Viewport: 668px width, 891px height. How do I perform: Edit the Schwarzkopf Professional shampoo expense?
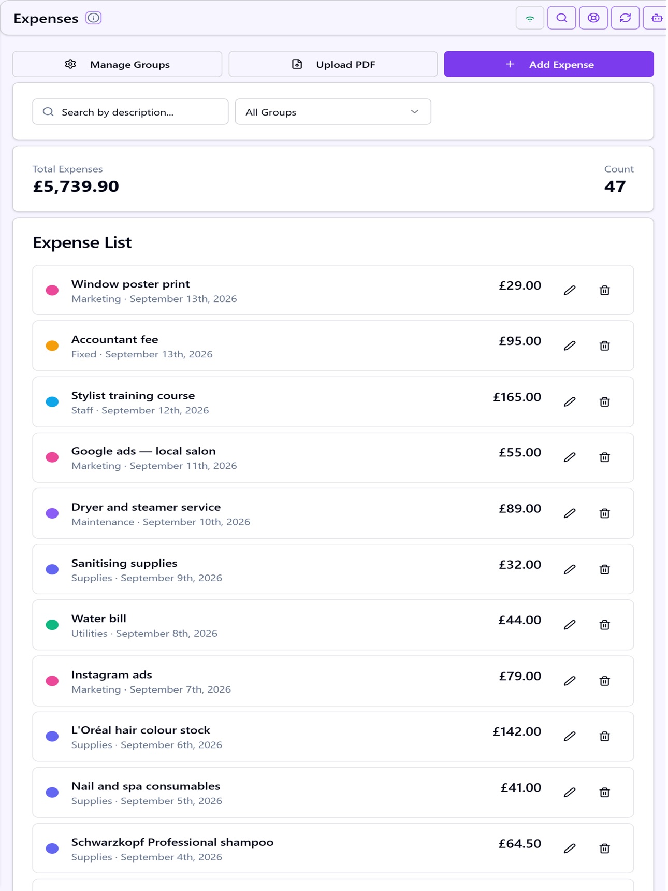tap(570, 848)
